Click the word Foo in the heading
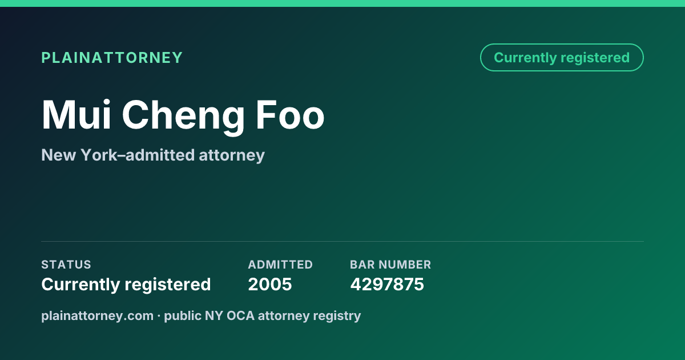The width and height of the screenshot is (685, 360). pyautogui.click(x=290, y=116)
